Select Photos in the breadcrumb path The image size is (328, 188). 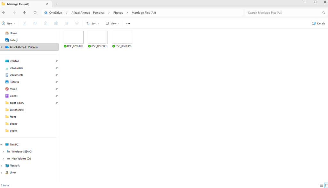118,13
